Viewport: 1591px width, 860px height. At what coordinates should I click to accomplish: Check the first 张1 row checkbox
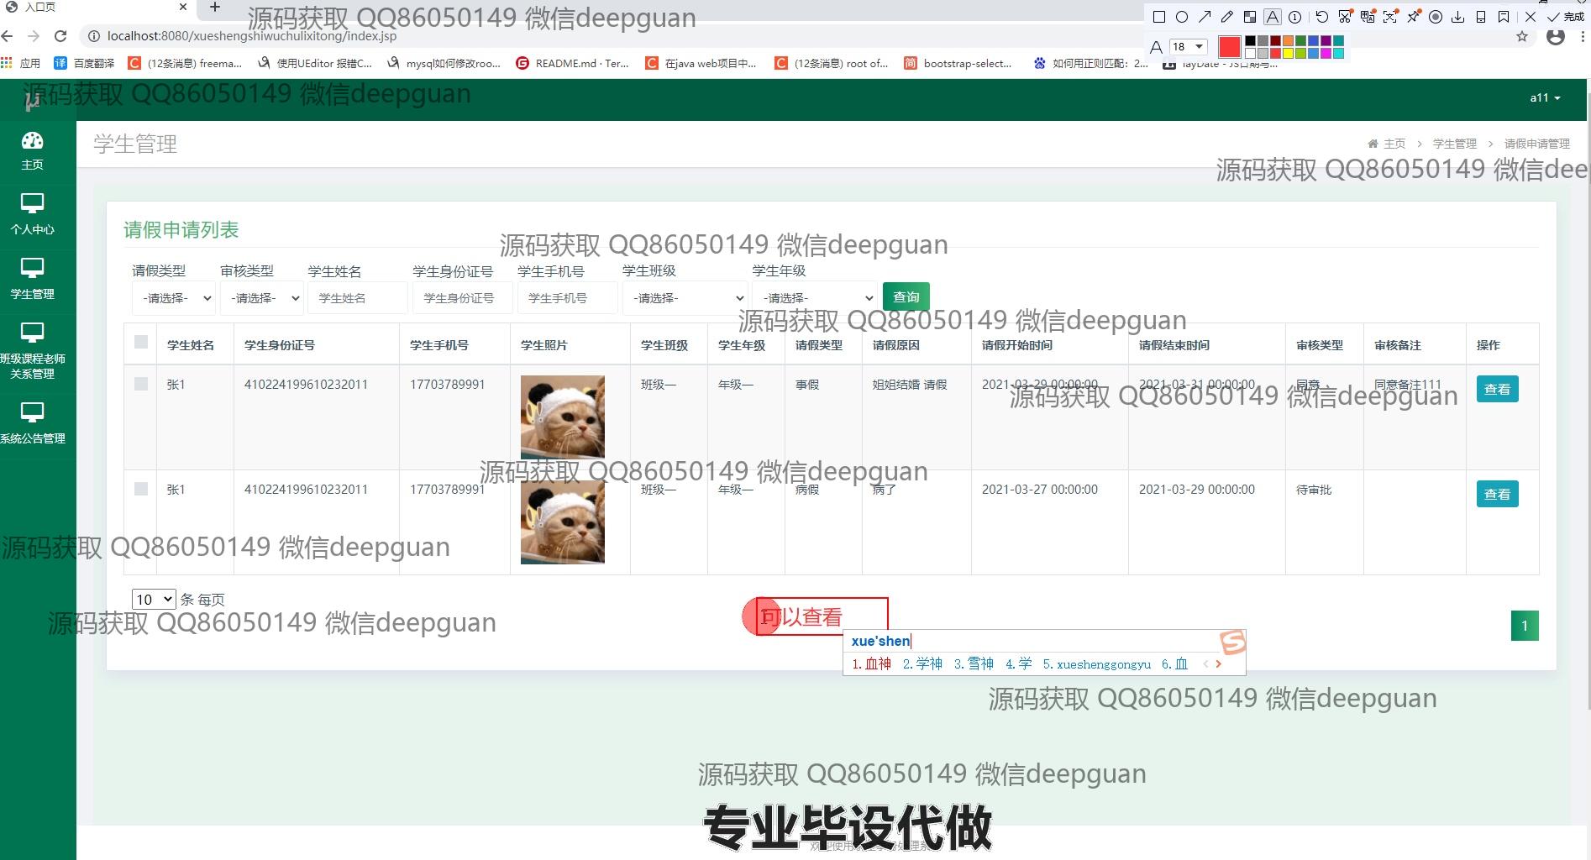(x=141, y=384)
